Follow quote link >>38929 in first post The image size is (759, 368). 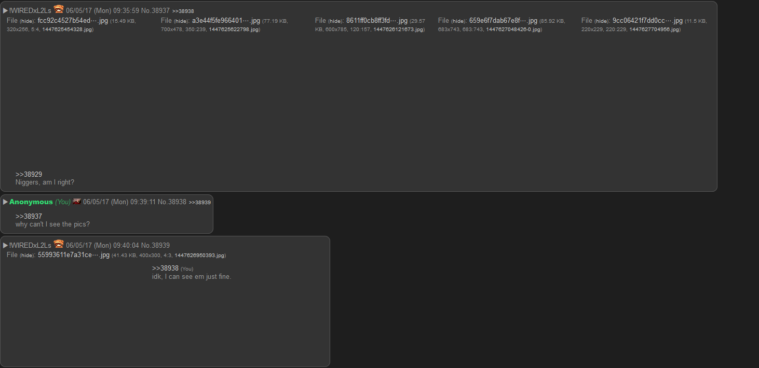tap(29, 174)
